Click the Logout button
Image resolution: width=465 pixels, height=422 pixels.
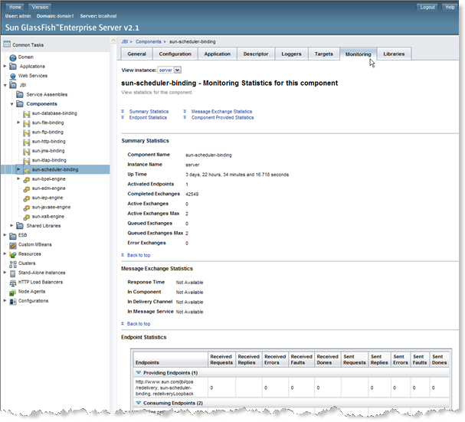[427, 7]
